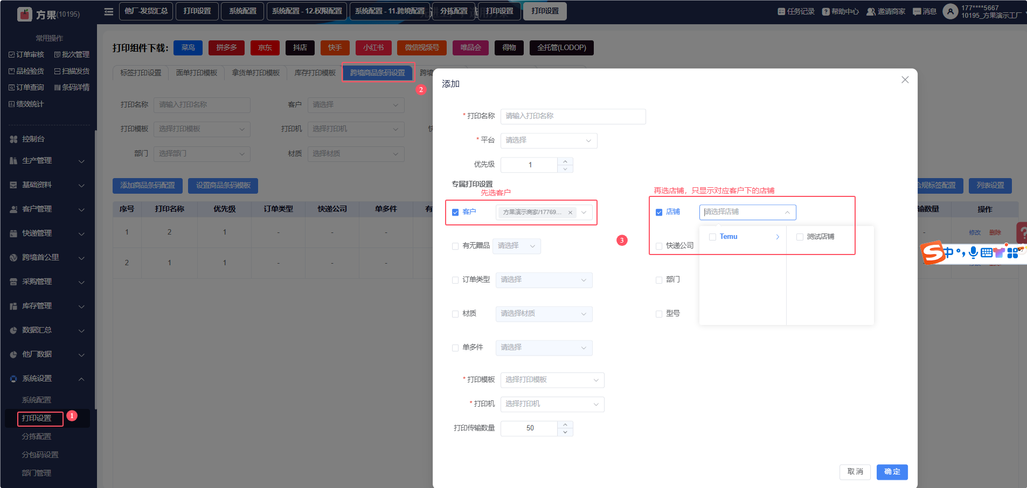Switch to 库存打印模板 tab
Image resolution: width=1027 pixels, height=488 pixels.
point(315,73)
